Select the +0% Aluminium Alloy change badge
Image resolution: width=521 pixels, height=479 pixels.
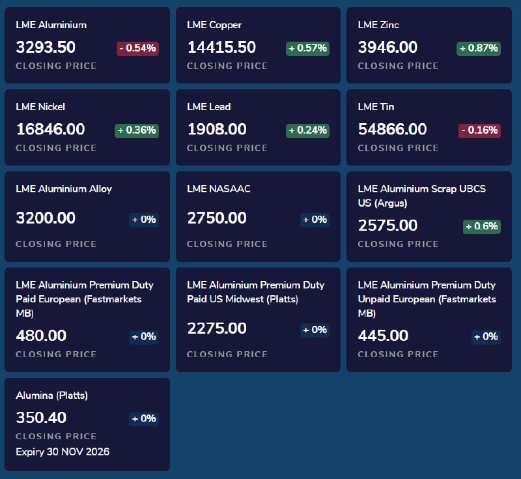(144, 220)
